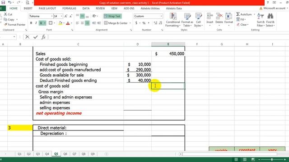Activate the Format Painter
Viewport: 289px width, 162px height.
click(x=14, y=25)
